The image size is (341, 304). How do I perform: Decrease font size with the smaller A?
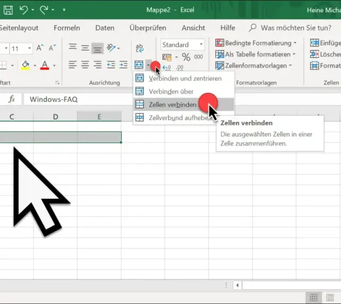(x=52, y=47)
